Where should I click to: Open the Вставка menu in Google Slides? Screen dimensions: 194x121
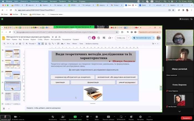tap(26, 40)
